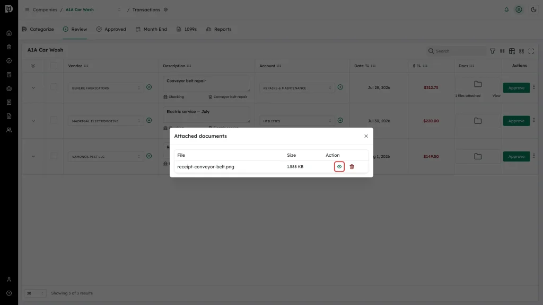Open Repairs & Maintenance account dropdown
Viewport: 543px width, 305px height.
(297, 88)
